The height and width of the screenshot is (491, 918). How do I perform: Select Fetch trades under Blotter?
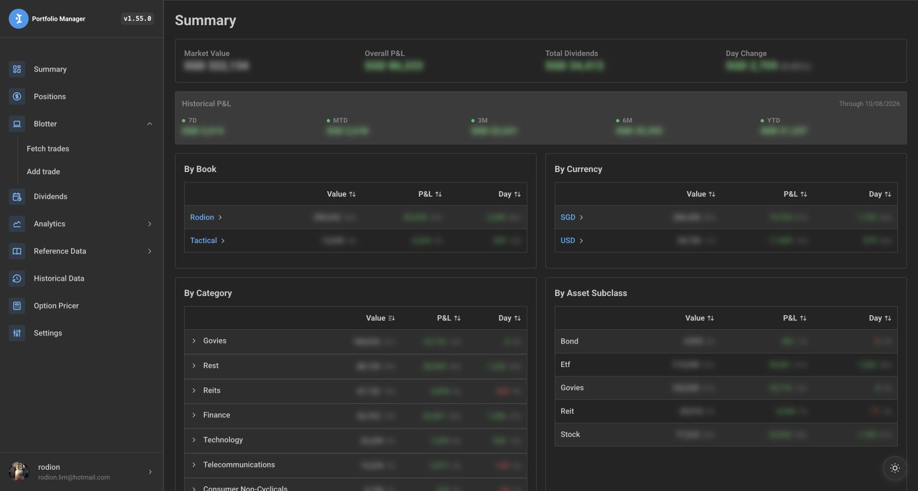pyautogui.click(x=48, y=149)
